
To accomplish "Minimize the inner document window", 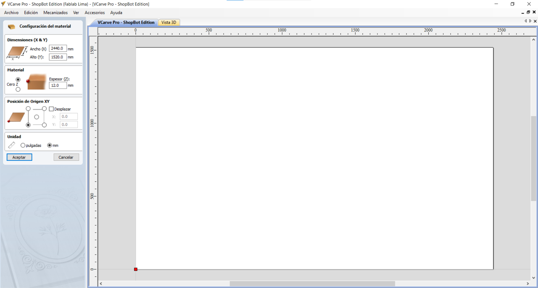I will [522, 13].
